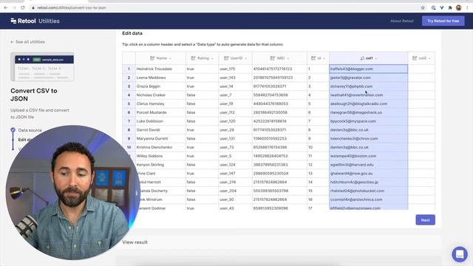Open Chrome three-dot menu
Viewport: 473px width, 266px height.
point(467,7)
